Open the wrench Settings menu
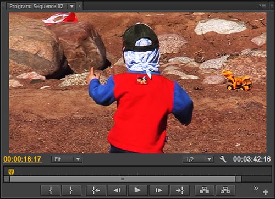The height and width of the screenshot is (199, 275). 223,159
